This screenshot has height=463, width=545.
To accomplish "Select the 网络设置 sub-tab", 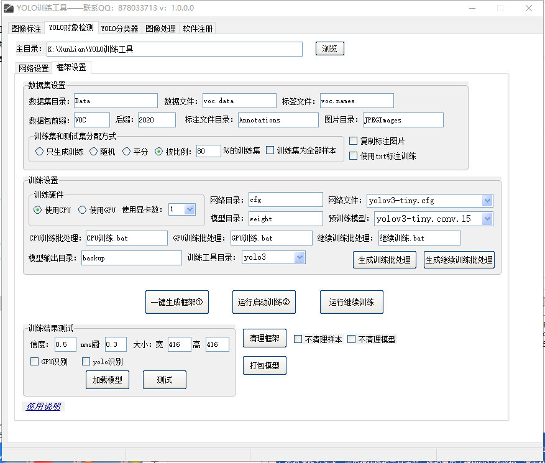I will pos(34,68).
